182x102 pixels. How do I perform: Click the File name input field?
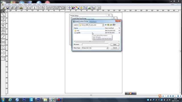pos(95,44)
